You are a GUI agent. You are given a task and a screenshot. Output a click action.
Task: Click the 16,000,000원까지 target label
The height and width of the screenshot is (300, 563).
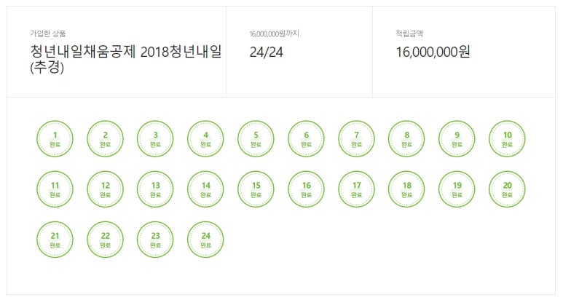pos(274,33)
